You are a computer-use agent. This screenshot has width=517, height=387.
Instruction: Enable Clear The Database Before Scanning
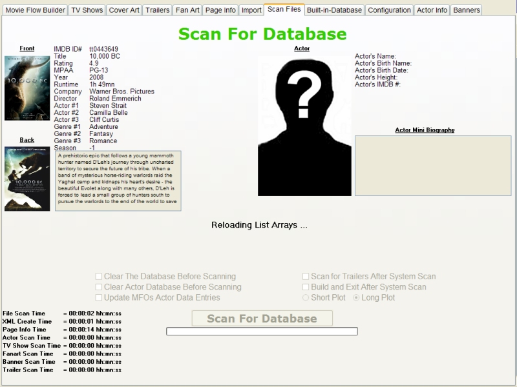point(99,277)
